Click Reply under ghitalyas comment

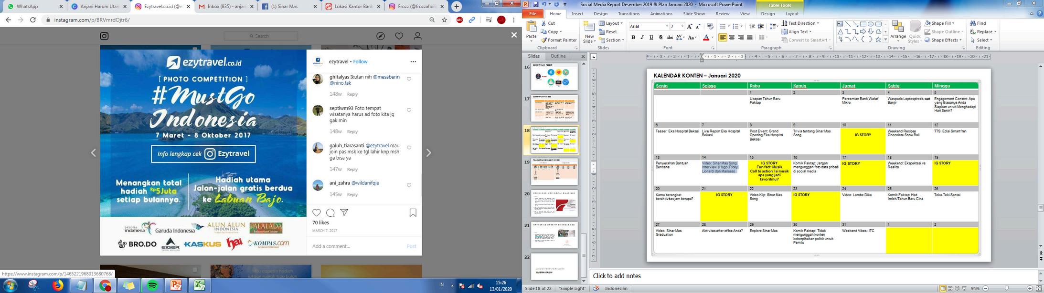pos(352,94)
